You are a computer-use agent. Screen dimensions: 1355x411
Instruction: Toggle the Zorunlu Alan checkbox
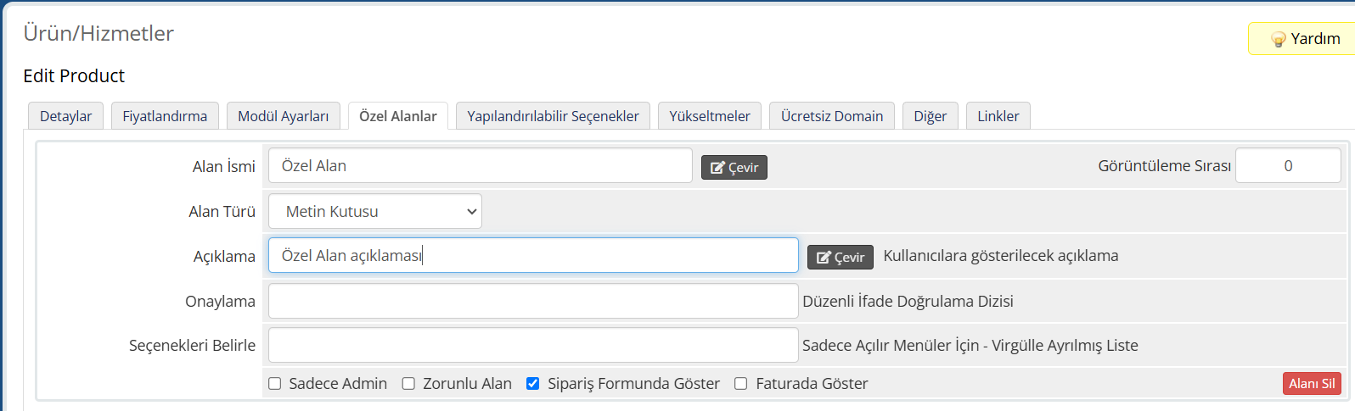pyautogui.click(x=408, y=384)
